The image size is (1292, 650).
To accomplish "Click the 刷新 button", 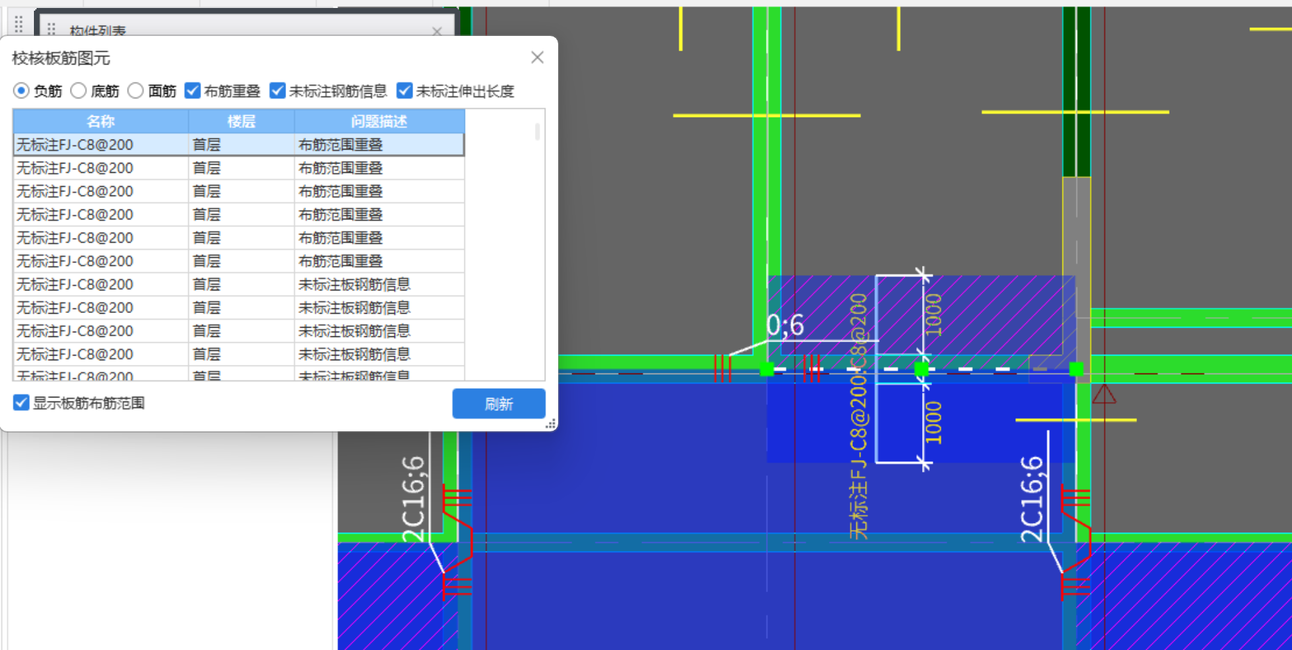I will 499,403.
